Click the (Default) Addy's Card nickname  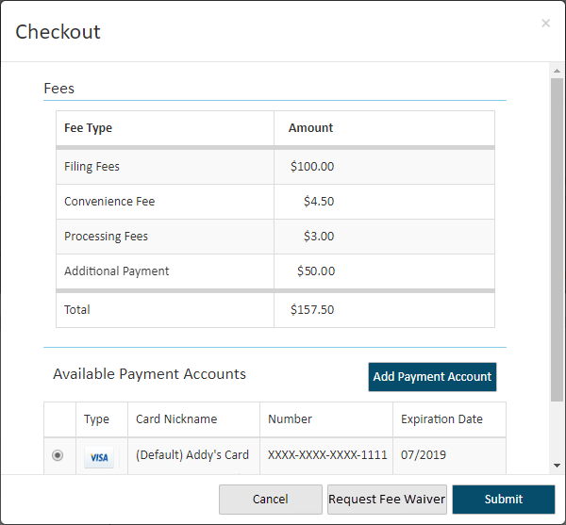192,455
